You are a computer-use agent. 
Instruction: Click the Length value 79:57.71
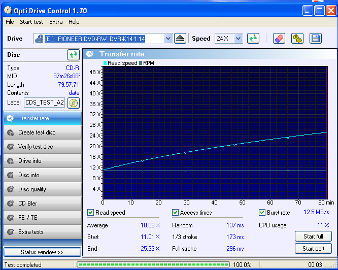(69, 84)
